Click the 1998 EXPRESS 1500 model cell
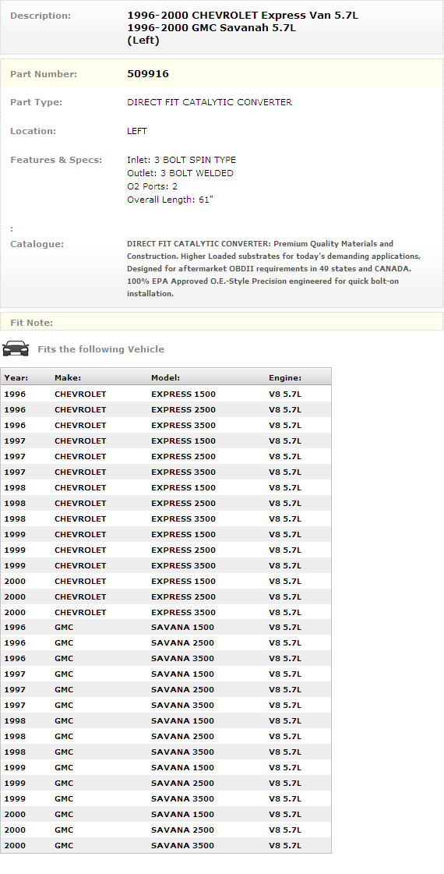The height and width of the screenshot is (874, 444). pyautogui.click(x=183, y=488)
